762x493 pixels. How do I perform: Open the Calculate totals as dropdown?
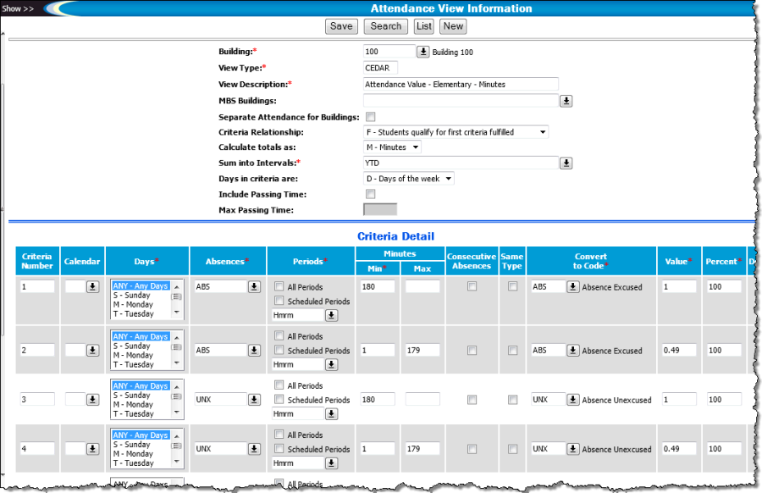[392, 147]
